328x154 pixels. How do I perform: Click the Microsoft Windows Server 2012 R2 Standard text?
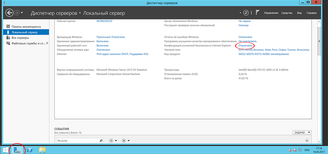(122, 70)
